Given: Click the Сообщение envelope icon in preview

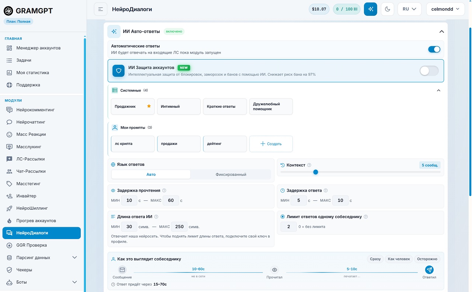Looking at the screenshot, I should (x=122, y=270).
